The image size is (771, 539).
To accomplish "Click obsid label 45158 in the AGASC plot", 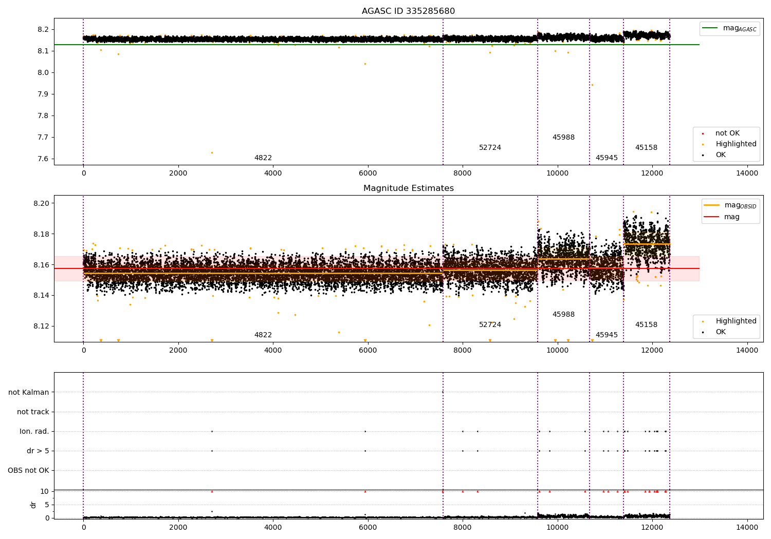I will tap(646, 148).
